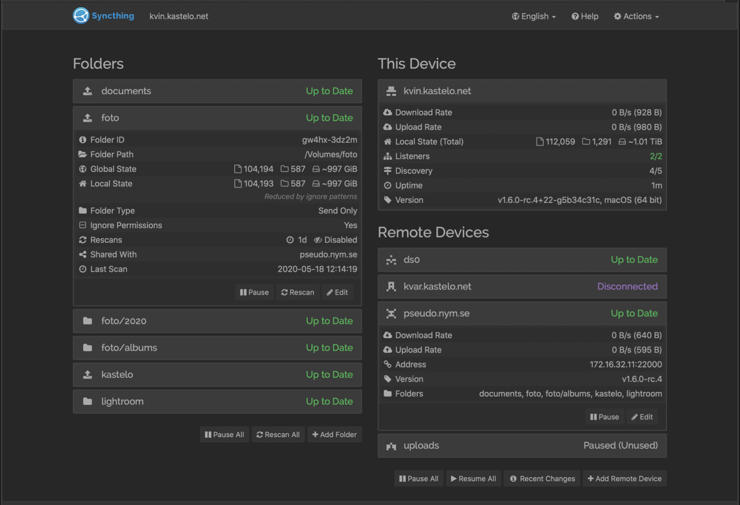This screenshot has width=740, height=505.
Task: Click Rescan All folders button
Action: (x=278, y=434)
